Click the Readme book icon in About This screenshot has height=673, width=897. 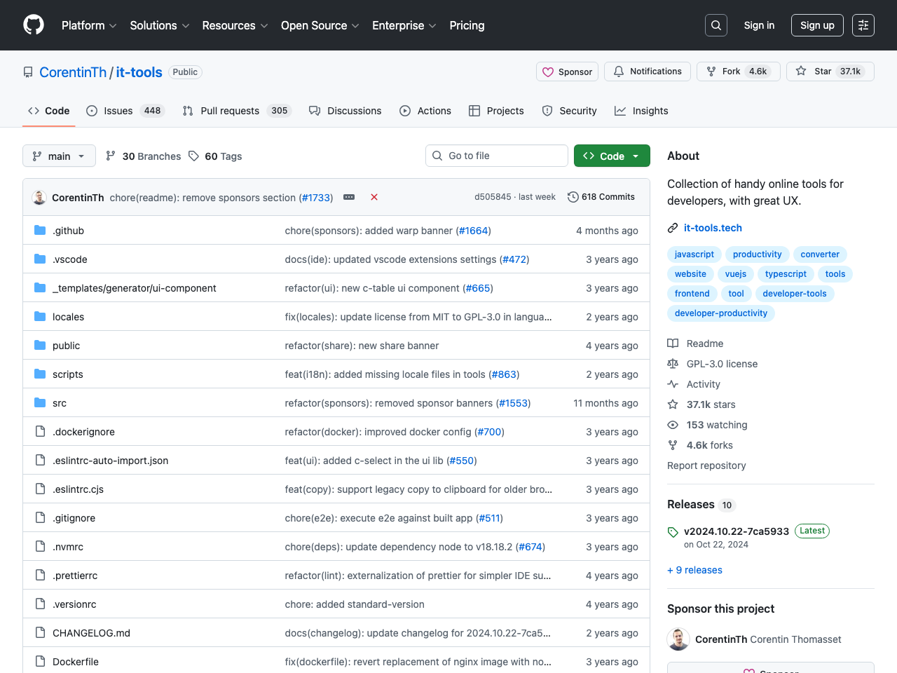click(673, 344)
